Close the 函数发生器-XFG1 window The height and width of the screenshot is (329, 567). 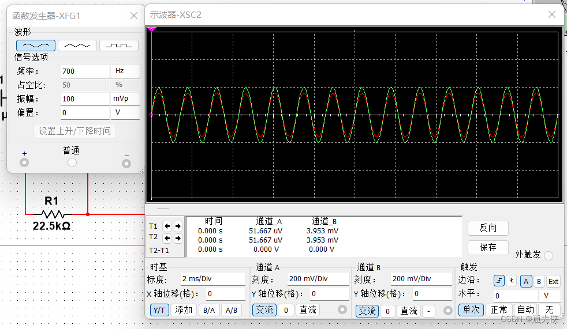(134, 16)
